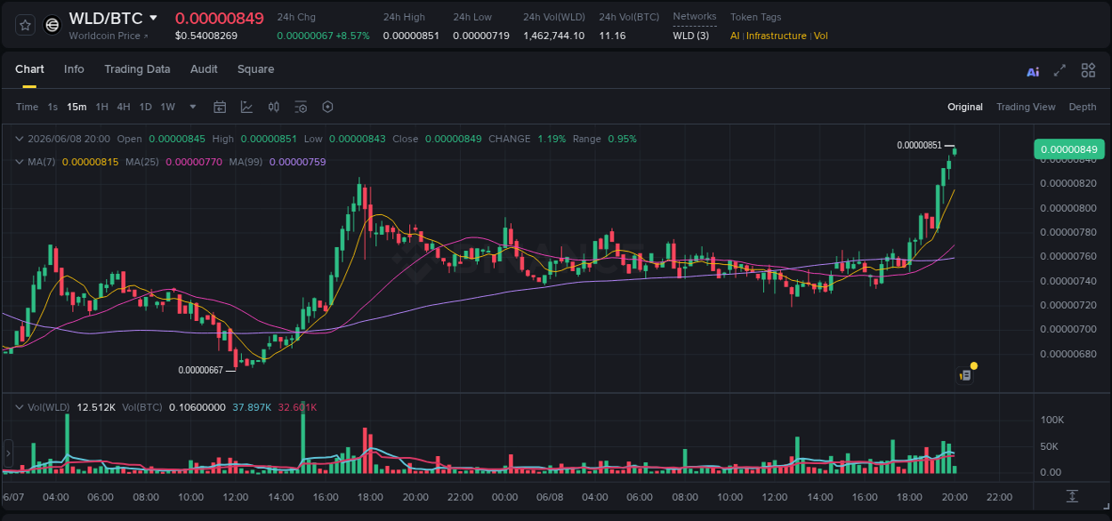Viewport: 1112px width, 521px height.
Task: Click the axis reset icon at bottom right
Action: click(x=1072, y=496)
